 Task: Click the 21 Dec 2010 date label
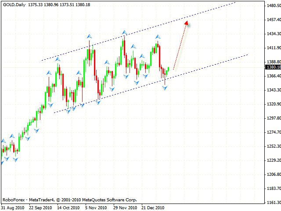click(153, 208)
